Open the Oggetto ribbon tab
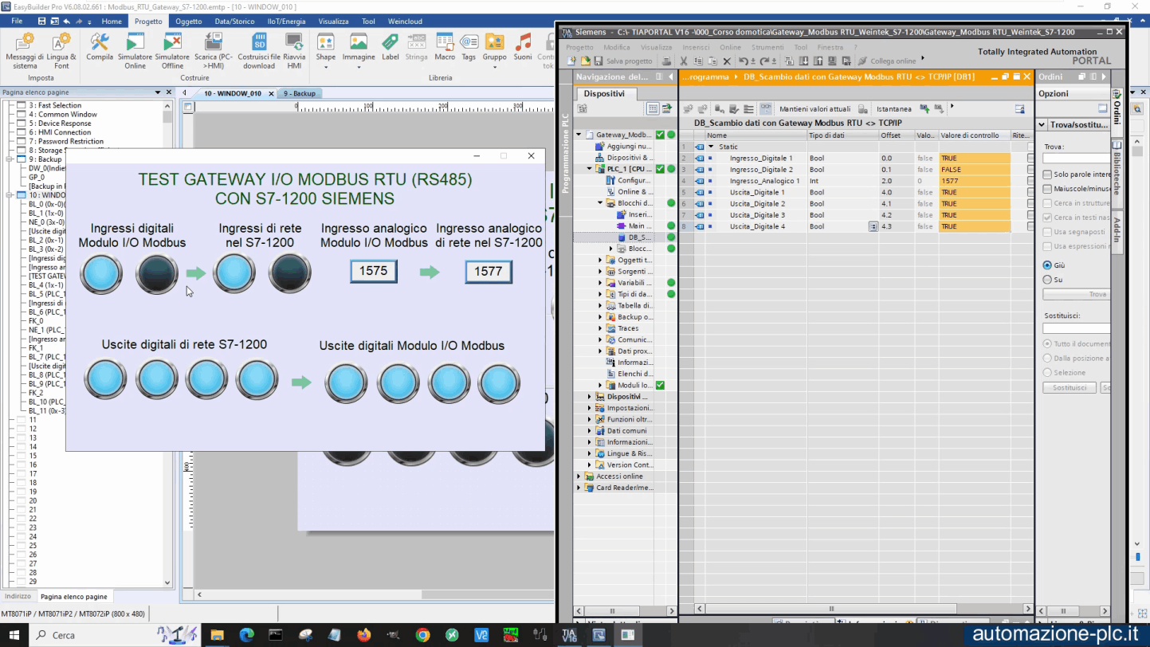 (189, 22)
